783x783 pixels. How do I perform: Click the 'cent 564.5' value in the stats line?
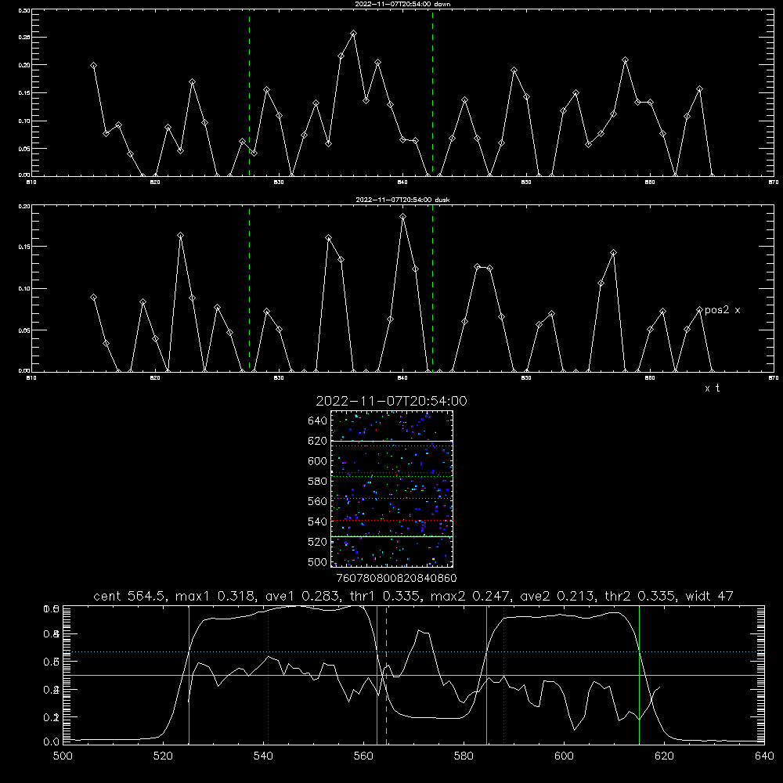coord(130,596)
